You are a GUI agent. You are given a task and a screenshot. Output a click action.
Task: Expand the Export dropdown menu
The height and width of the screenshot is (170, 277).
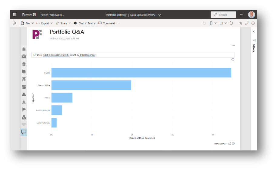click(x=44, y=23)
